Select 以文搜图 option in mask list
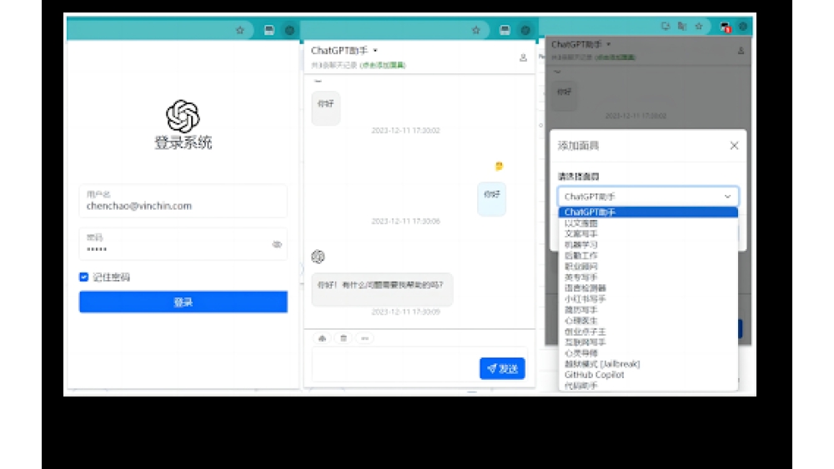The image size is (834, 469). pyautogui.click(x=648, y=223)
